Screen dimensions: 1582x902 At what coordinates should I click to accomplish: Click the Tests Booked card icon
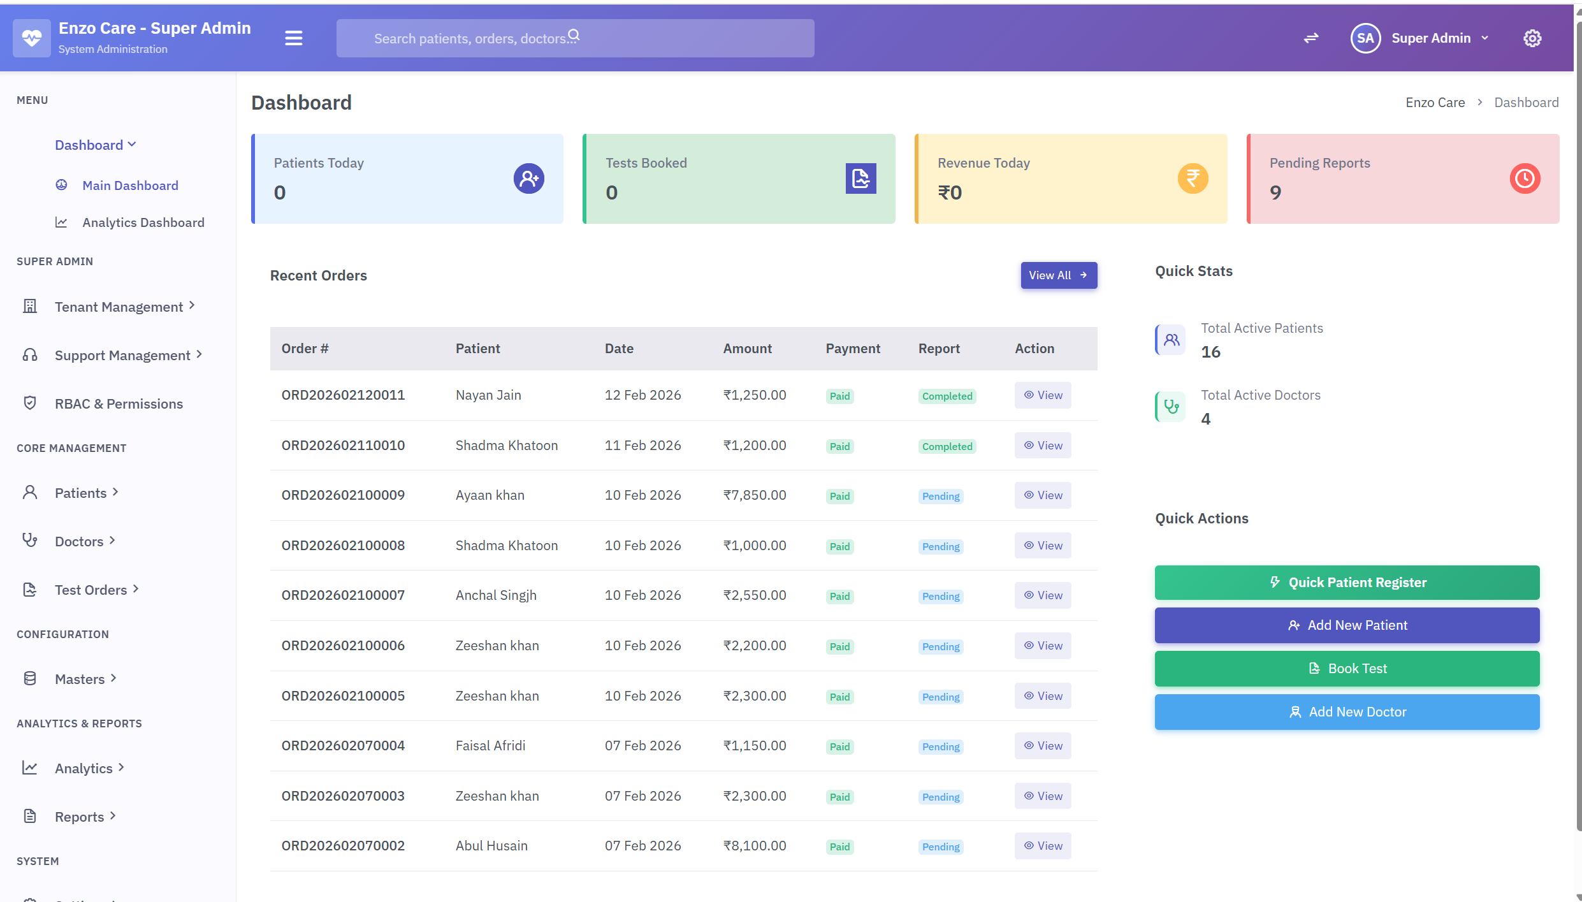click(x=860, y=178)
